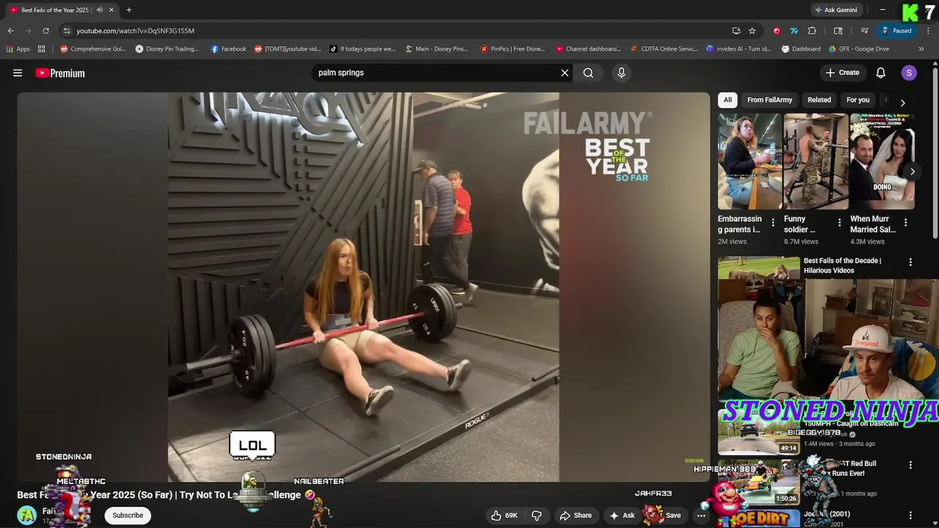Open the Funny soldier Short thumbnail

coord(816,161)
